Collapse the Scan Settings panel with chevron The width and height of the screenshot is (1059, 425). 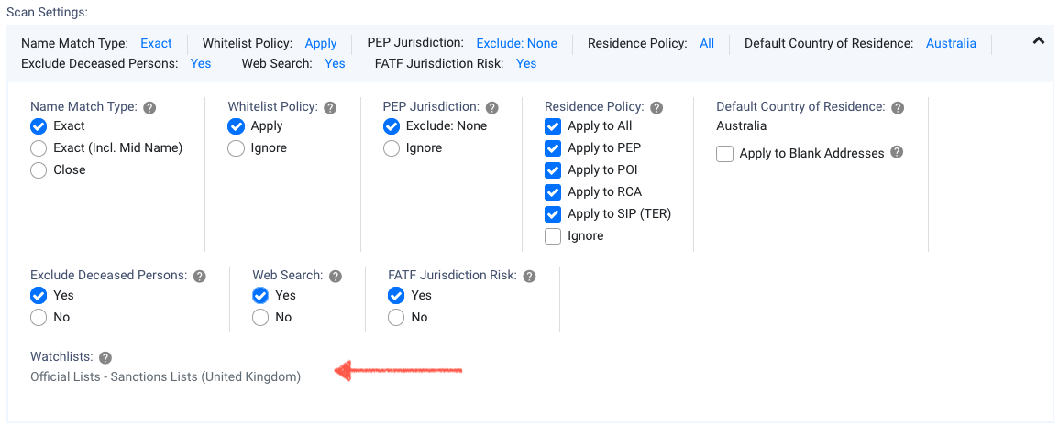point(1038,40)
